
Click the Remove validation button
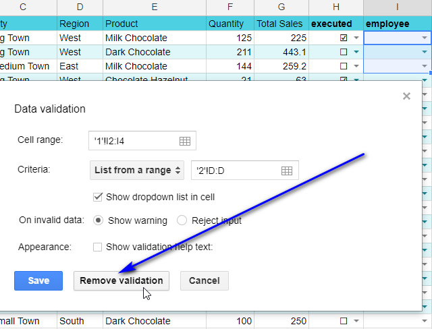[x=122, y=280]
